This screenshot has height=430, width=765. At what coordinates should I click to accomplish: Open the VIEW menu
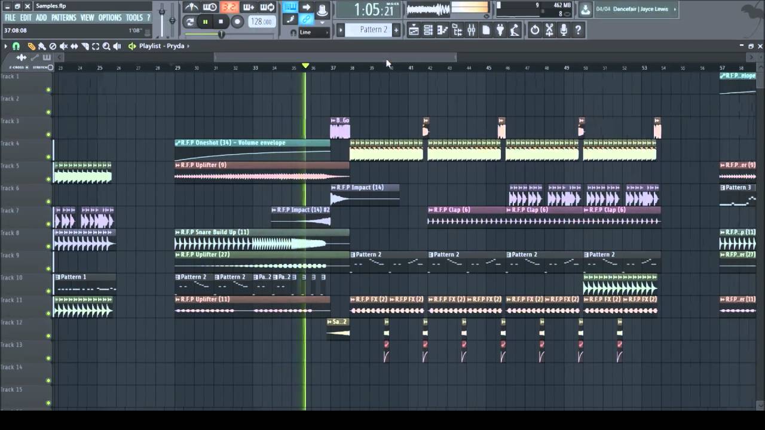[x=87, y=18]
